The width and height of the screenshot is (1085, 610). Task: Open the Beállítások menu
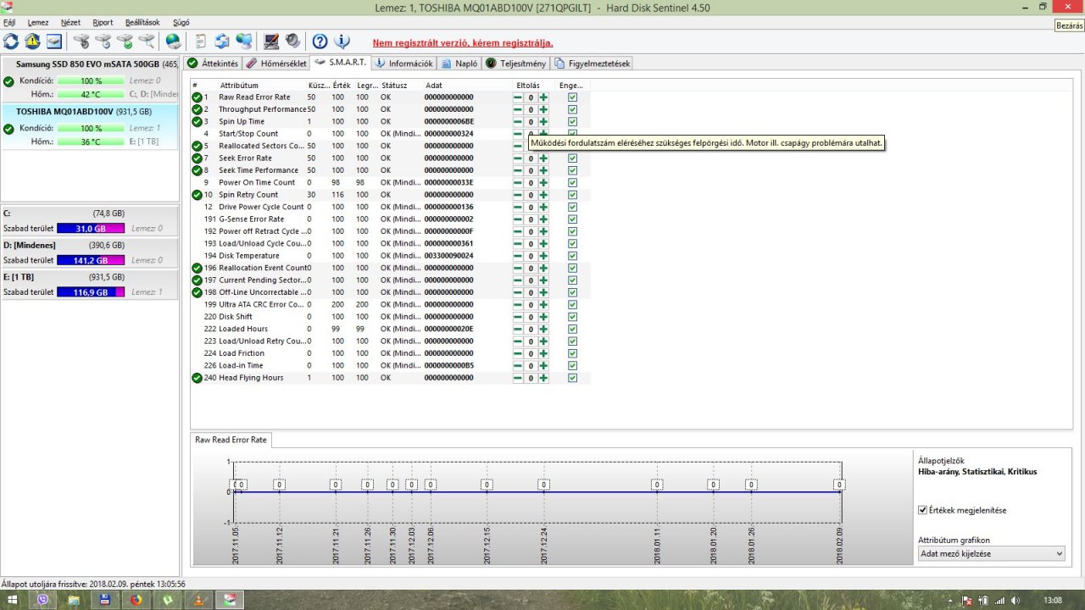[x=142, y=23]
